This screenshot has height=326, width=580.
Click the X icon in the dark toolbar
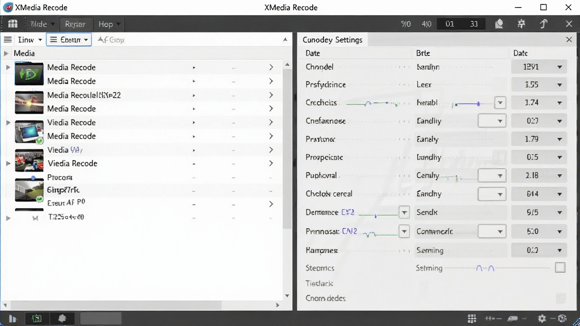pyautogui.click(x=569, y=24)
